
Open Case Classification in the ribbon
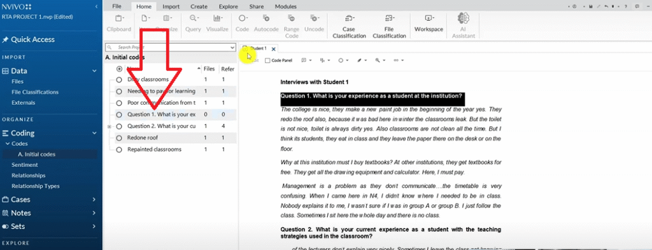click(x=349, y=26)
